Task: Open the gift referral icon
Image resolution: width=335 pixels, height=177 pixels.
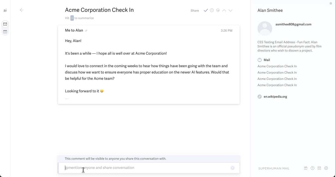Action: 306,168
